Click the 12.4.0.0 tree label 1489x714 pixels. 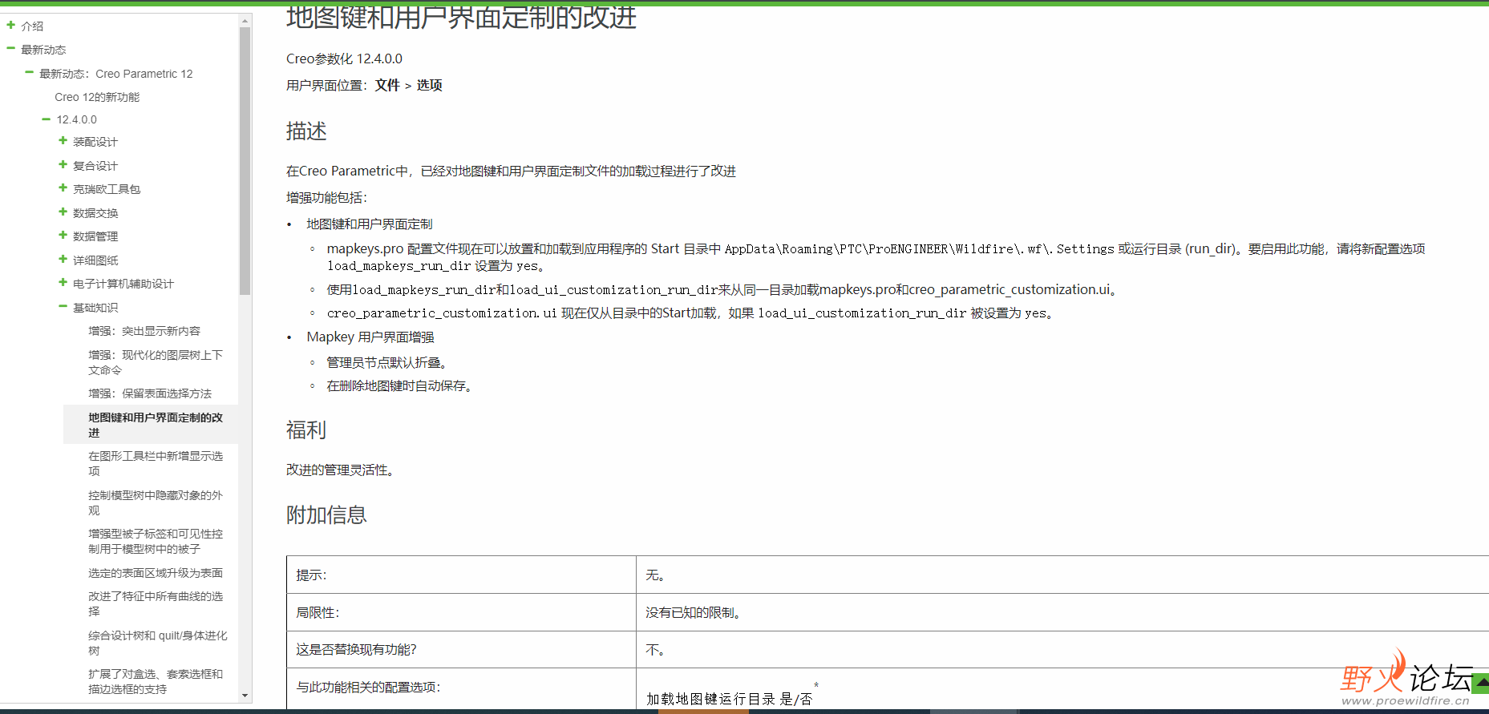click(x=77, y=119)
